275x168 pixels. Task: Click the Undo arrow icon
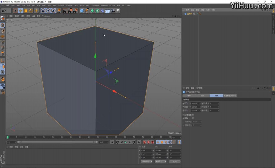(x=4, y=11)
